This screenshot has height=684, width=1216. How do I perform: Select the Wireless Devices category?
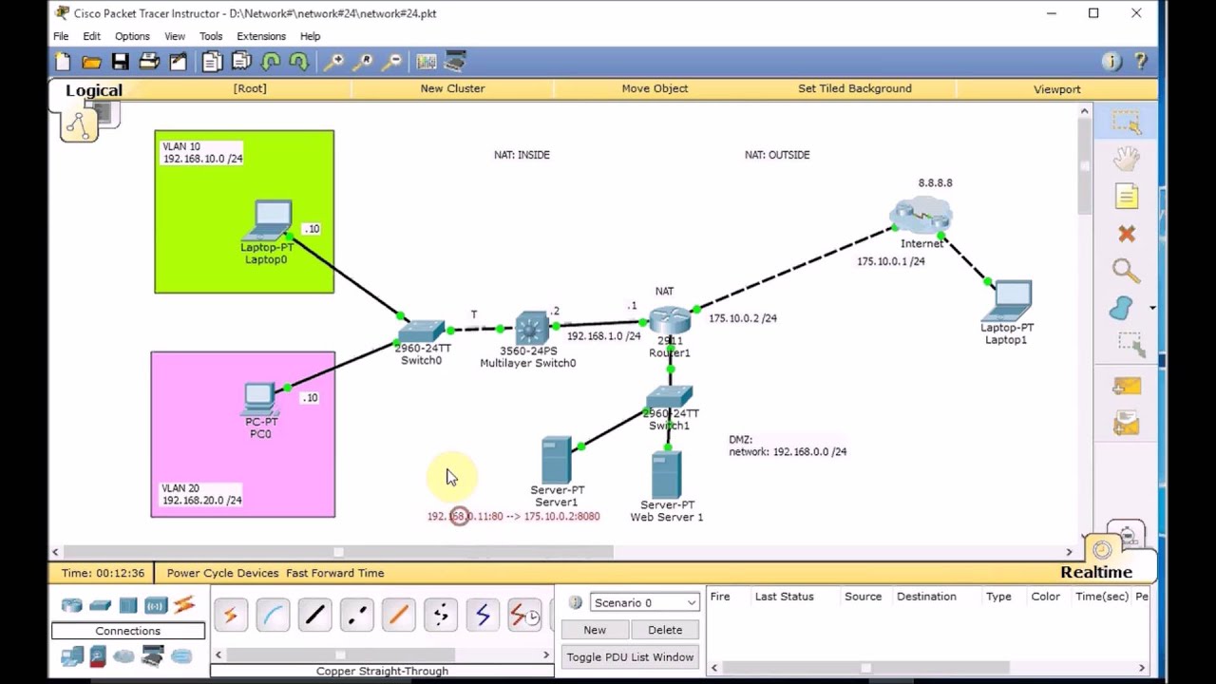156,605
